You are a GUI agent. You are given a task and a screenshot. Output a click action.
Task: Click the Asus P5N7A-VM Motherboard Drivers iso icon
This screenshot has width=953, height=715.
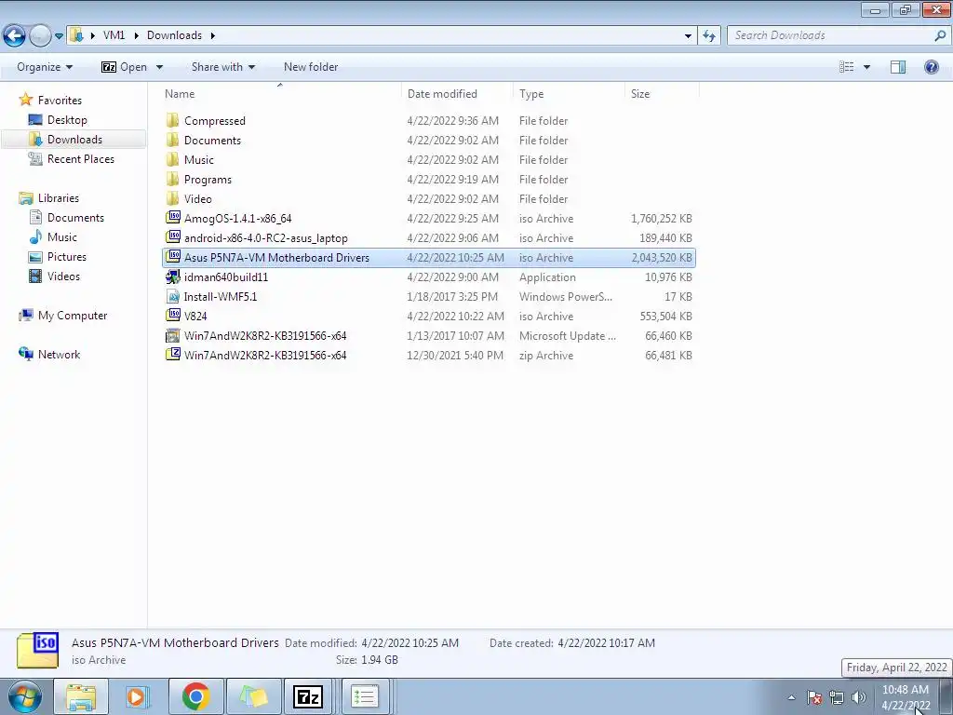click(x=172, y=256)
